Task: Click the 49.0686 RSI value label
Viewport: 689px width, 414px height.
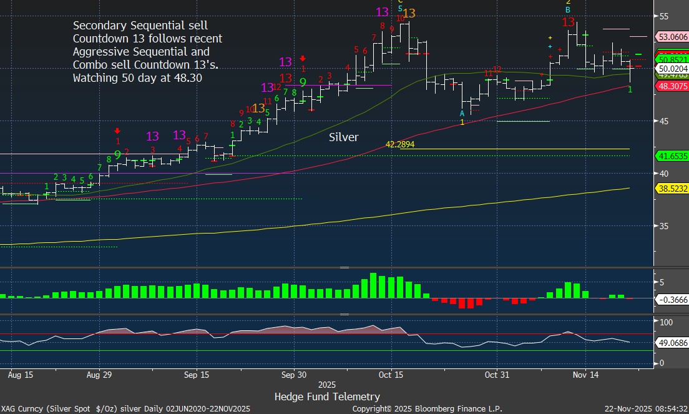Action: (672, 343)
